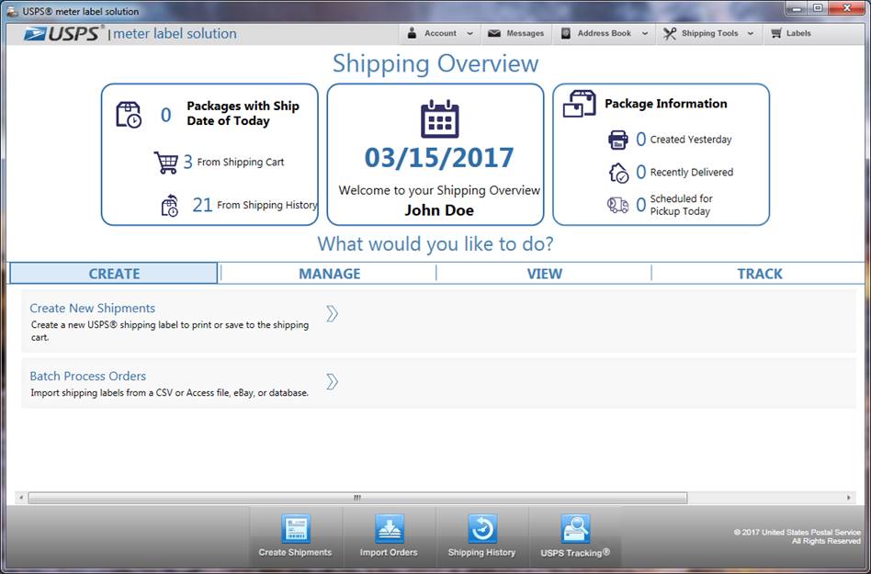This screenshot has height=574, width=871.
Task: Click the horizontal scrollbar thumb
Action: 357,498
